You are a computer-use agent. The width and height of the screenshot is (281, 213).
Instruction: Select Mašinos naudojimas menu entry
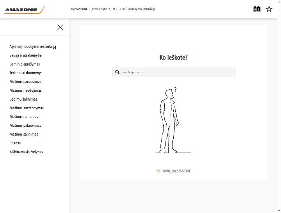click(x=25, y=91)
